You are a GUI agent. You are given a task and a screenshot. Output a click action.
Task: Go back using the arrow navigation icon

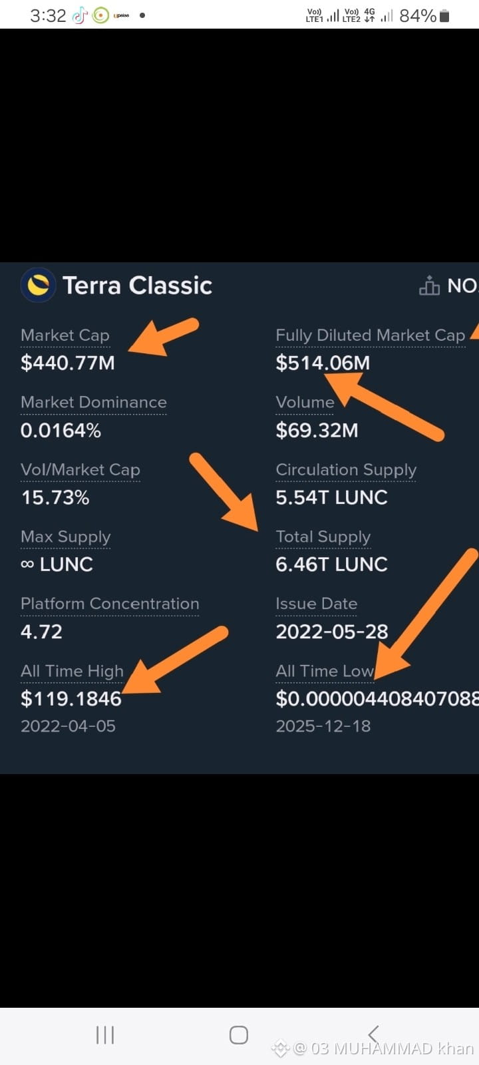tap(373, 1034)
